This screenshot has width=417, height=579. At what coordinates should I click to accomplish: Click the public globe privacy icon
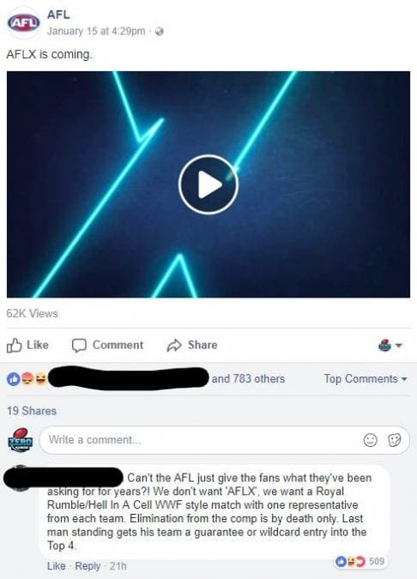pos(160,32)
